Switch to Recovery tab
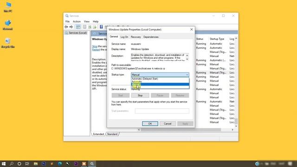 coord(136,37)
